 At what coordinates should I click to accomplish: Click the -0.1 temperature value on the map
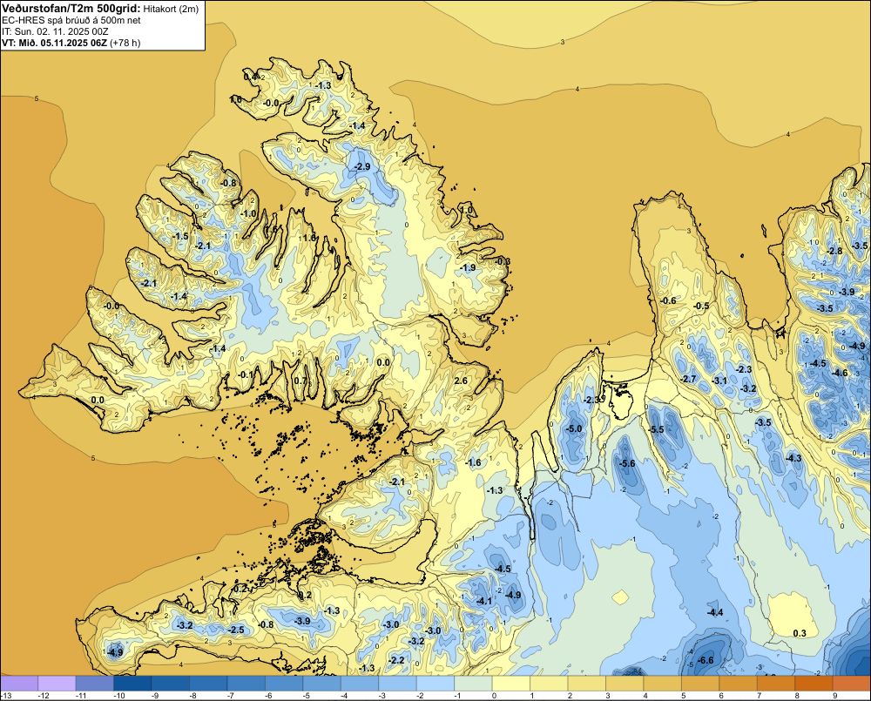pyautogui.click(x=246, y=374)
